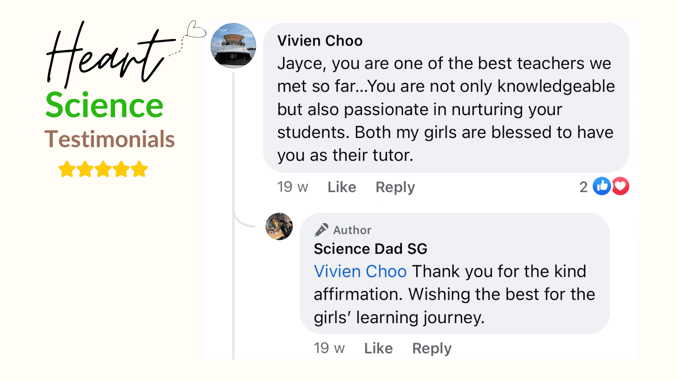The image size is (678, 381).
Task: Click the Author microphone badge icon
Action: [321, 230]
